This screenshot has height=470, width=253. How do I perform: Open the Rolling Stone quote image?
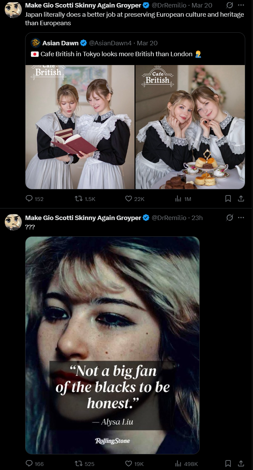112,345
